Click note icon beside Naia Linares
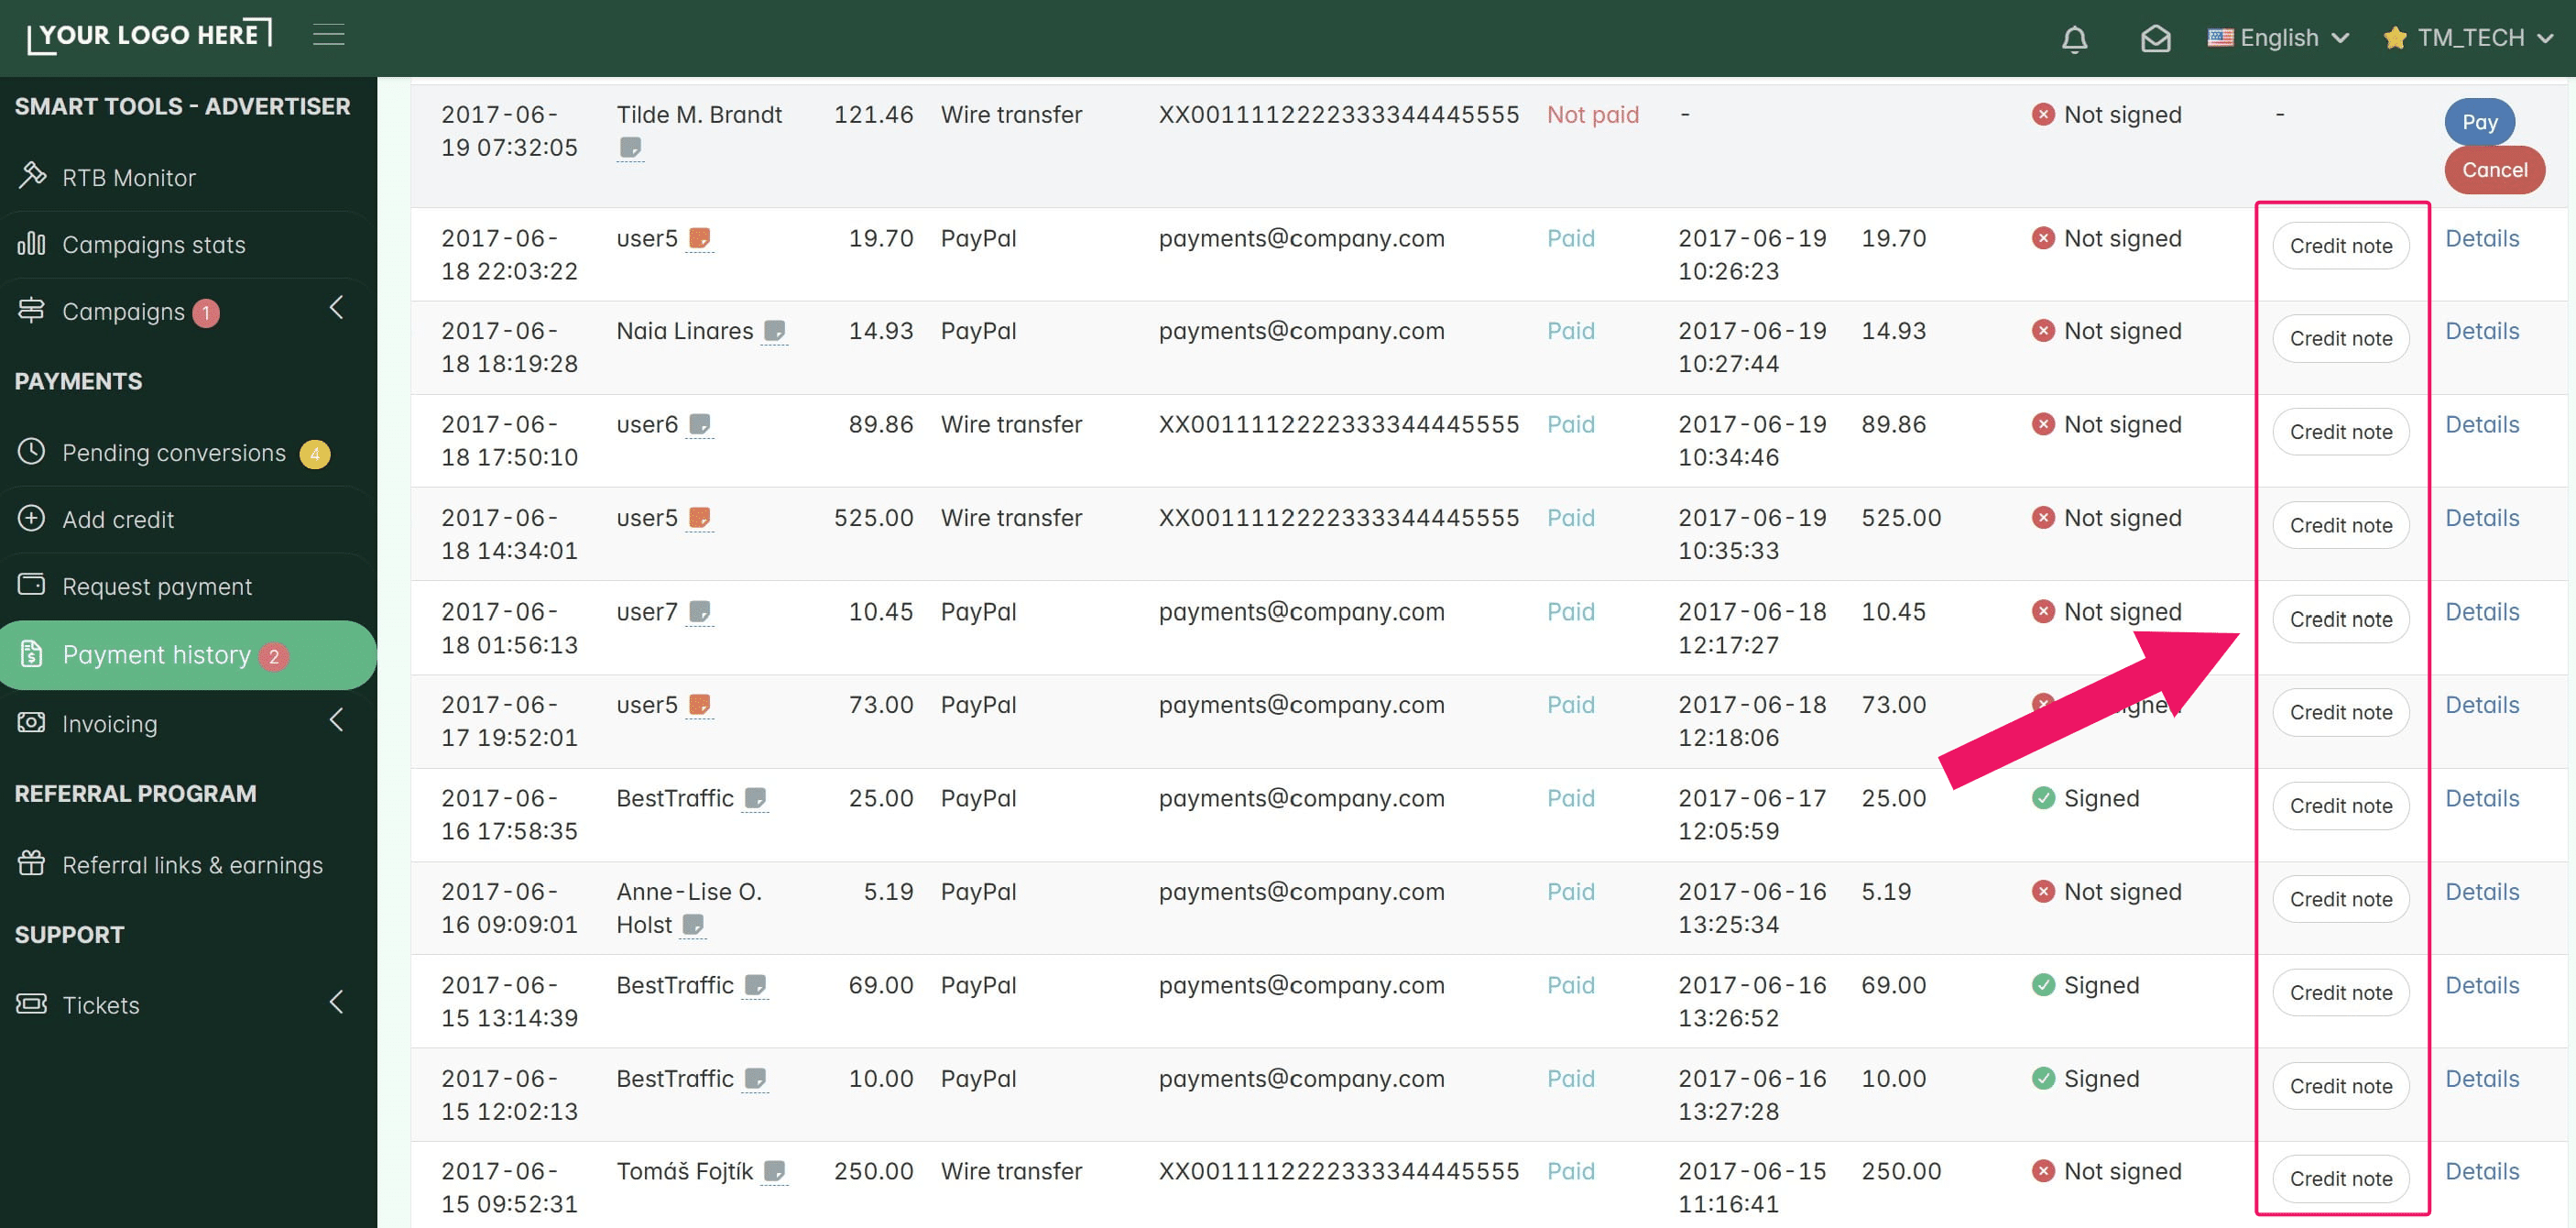The image size is (2576, 1228). (774, 331)
